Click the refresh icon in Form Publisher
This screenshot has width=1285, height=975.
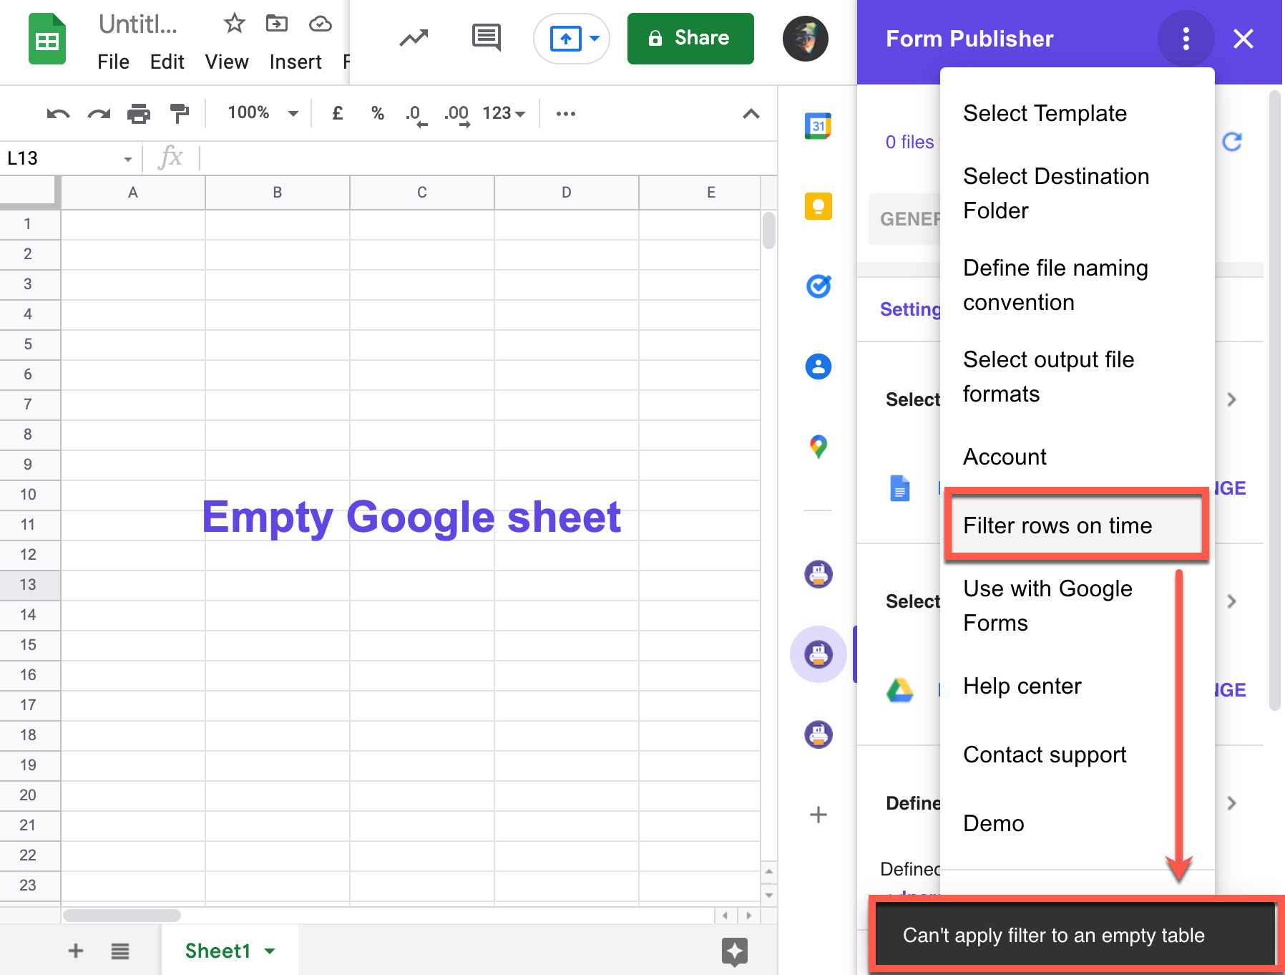click(1232, 142)
